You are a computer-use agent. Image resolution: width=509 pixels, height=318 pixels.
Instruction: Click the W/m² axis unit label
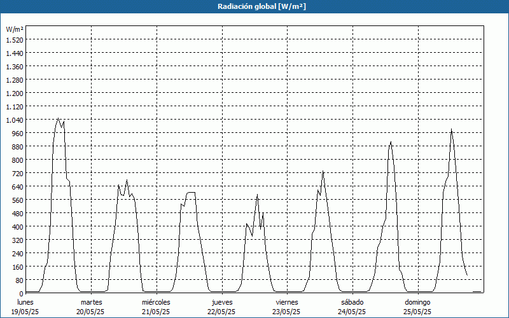click(x=15, y=29)
